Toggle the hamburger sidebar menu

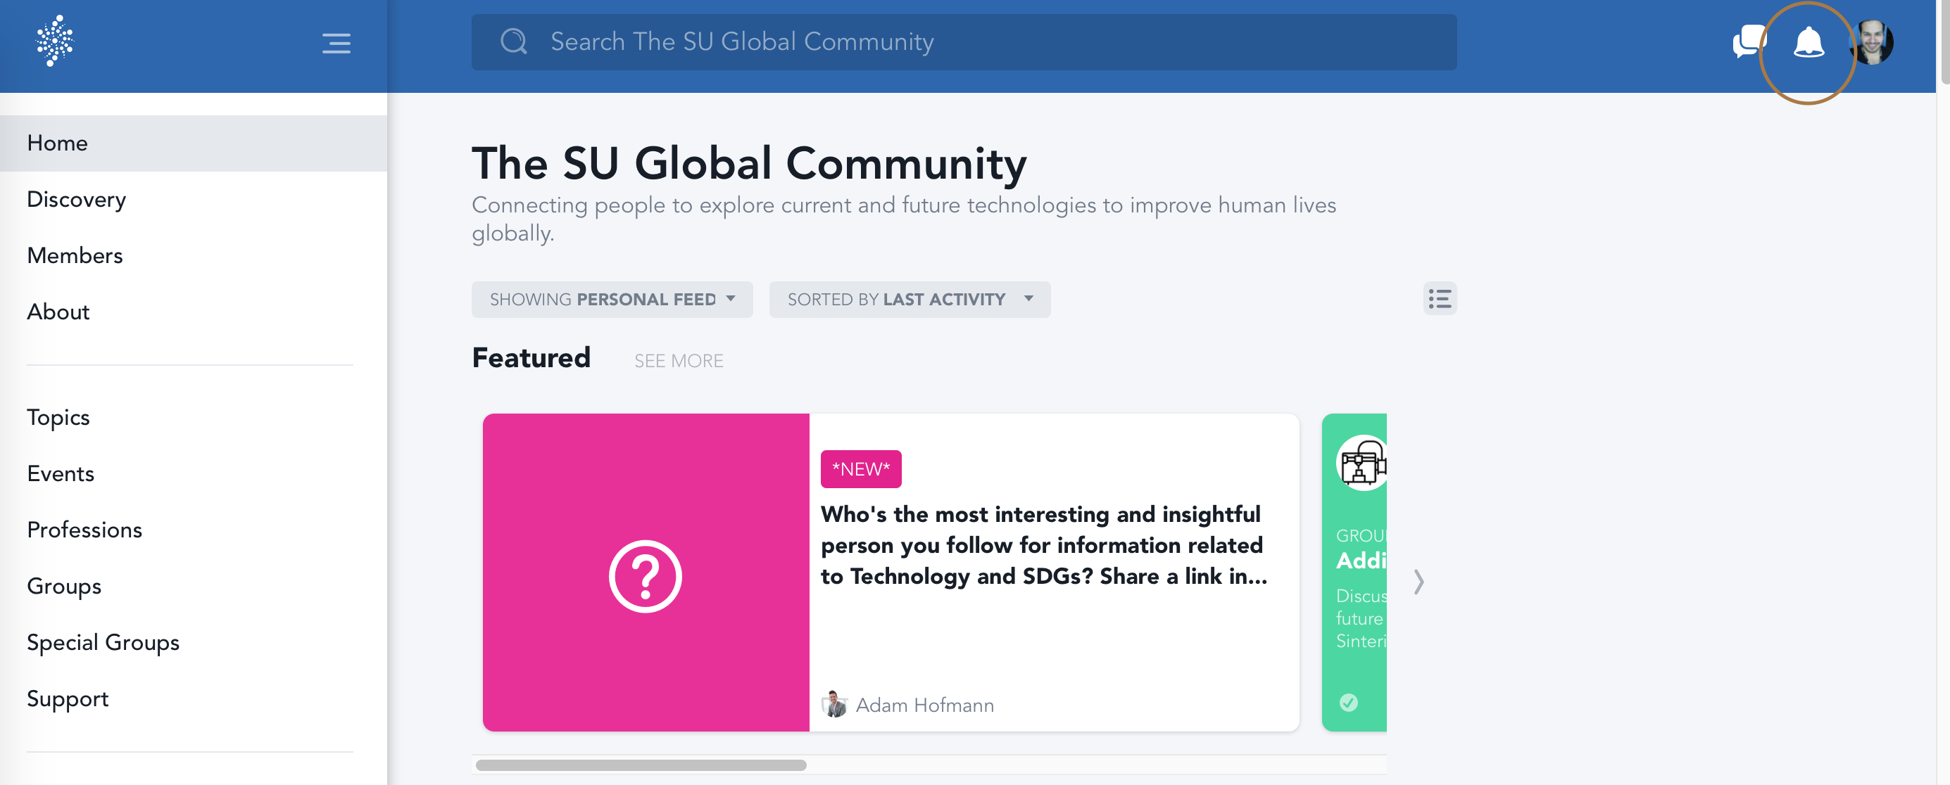(336, 43)
